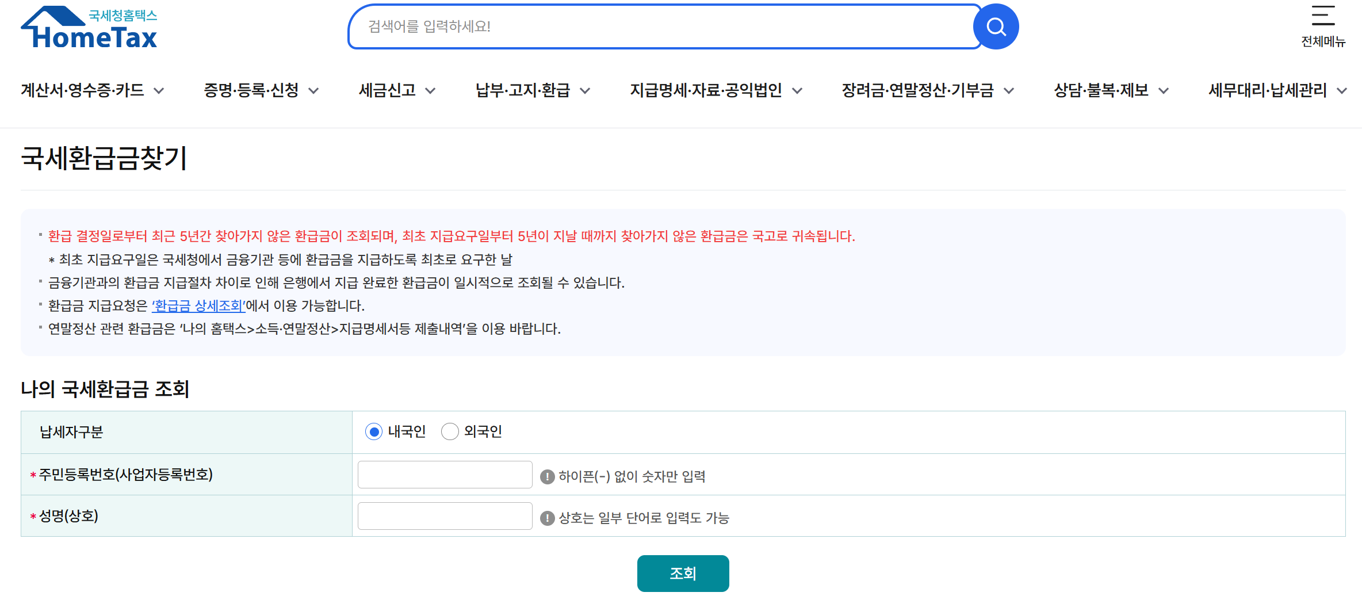The height and width of the screenshot is (596, 1362).
Task: Expand chevron next to 세금신고
Action: tap(430, 90)
